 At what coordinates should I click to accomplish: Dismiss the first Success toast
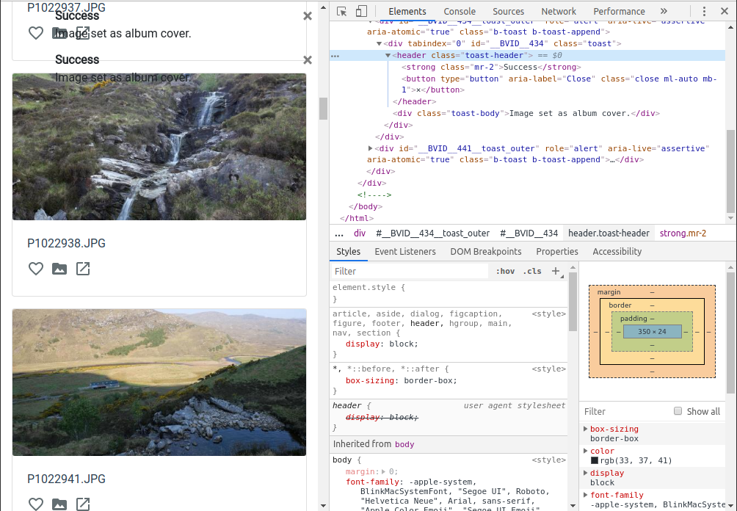pyautogui.click(x=308, y=16)
